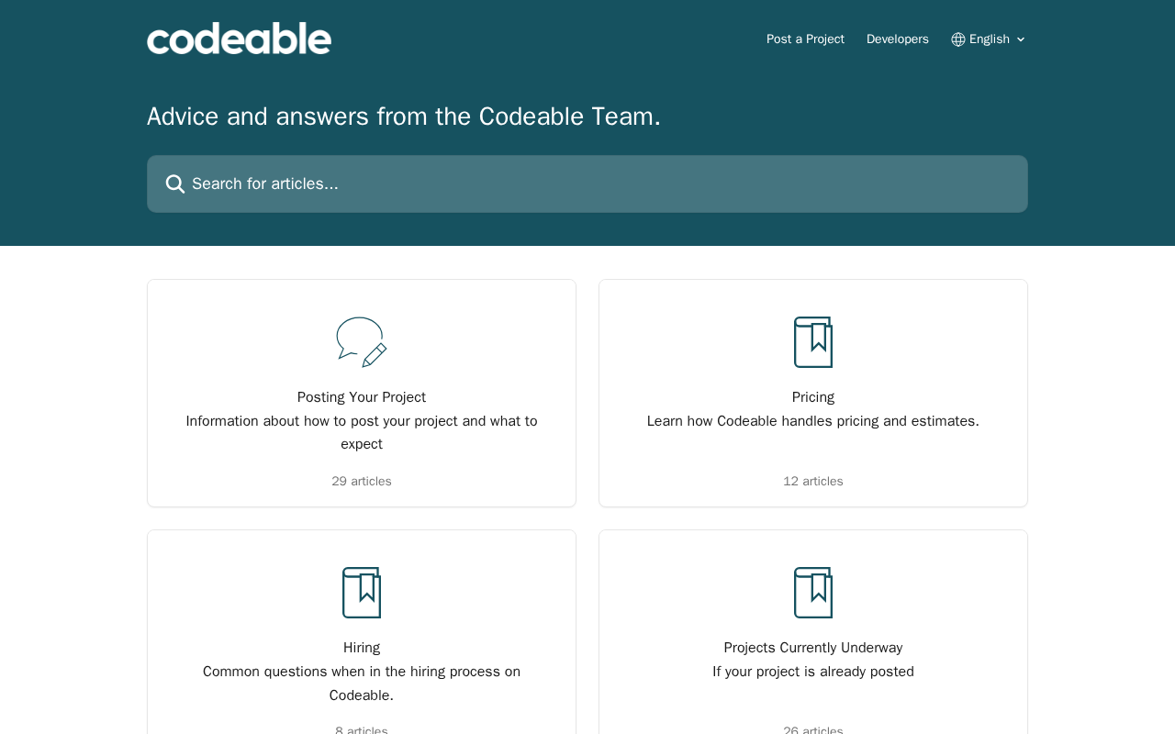1175x734 pixels.
Task: Open the speech bubble pencil icon
Action: 362,342
